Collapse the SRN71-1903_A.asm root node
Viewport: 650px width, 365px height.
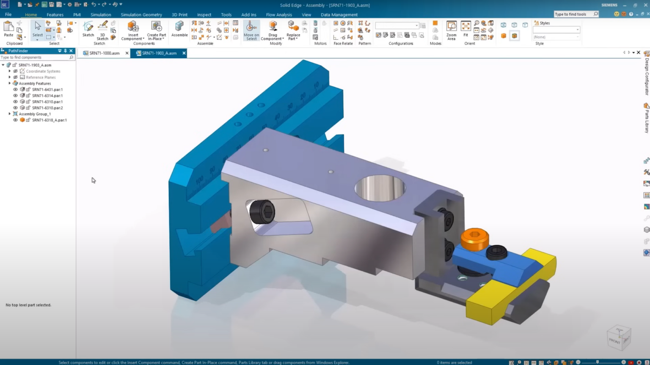point(3,65)
